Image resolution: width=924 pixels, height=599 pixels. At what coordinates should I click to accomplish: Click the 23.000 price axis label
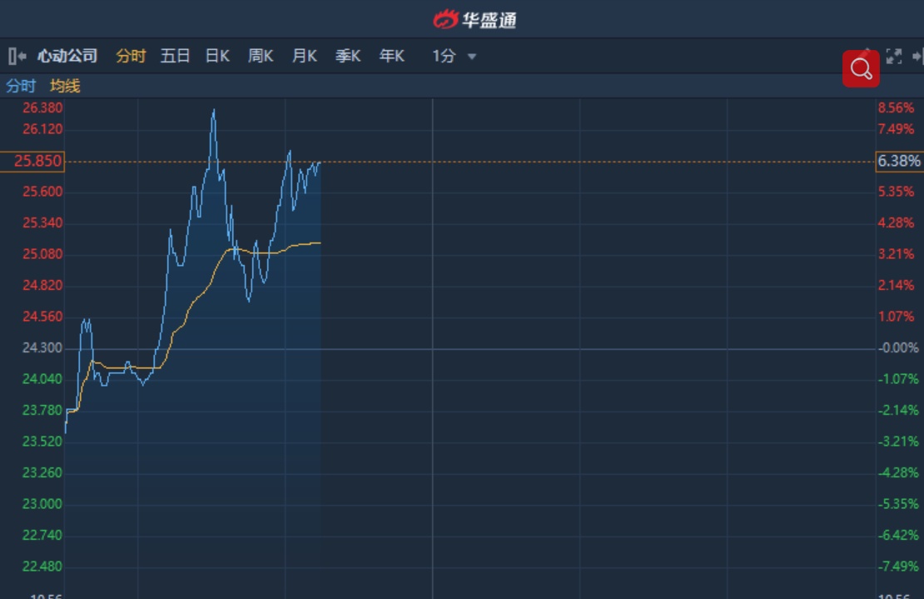coord(42,504)
